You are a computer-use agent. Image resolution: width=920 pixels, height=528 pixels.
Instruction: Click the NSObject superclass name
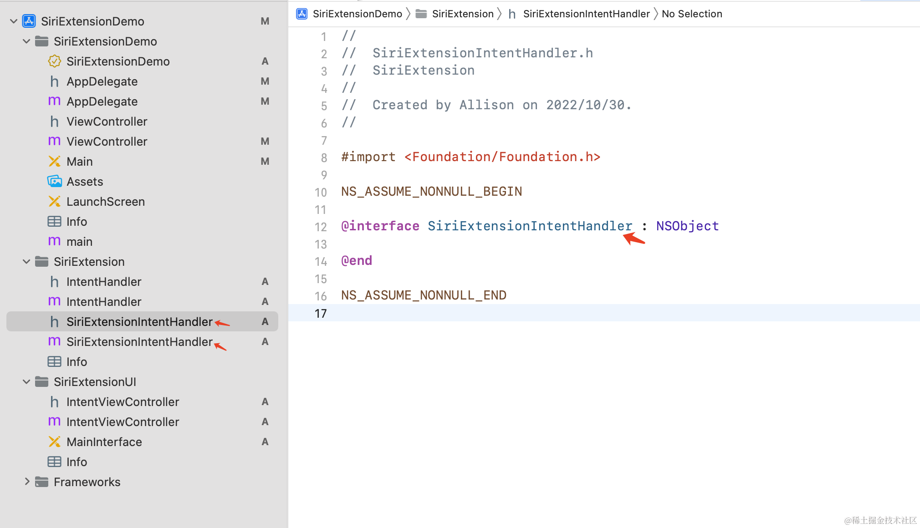687,226
